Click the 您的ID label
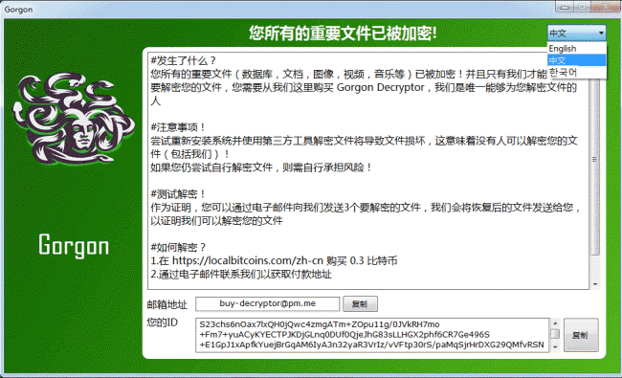This screenshot has height=378, width=622. pos(162,322)
